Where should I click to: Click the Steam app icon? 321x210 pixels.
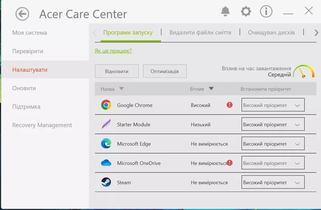(x=106, y=183)
